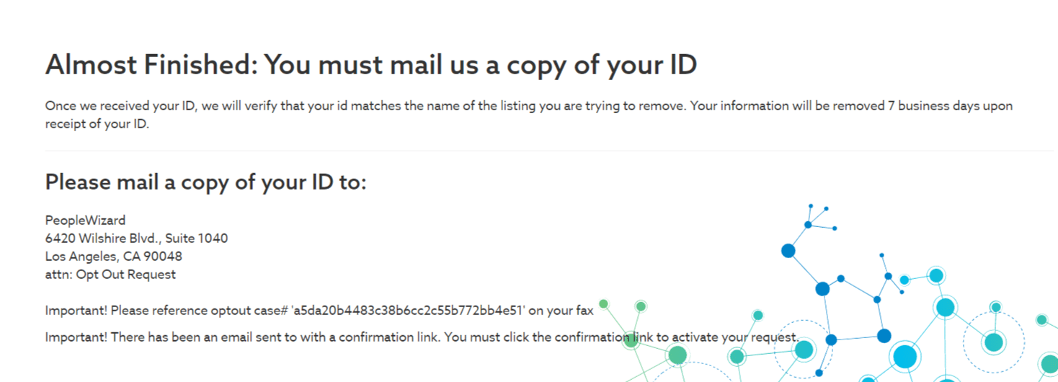This screenshot has width=1058, height=382.
Task: Click the small green node left of the network graphic
Action: point(604,304)
